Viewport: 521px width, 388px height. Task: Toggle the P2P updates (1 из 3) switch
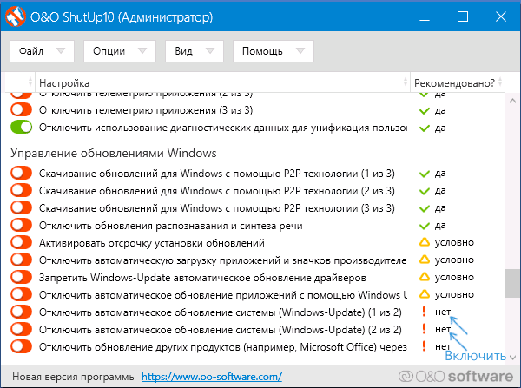pos(21,173)
